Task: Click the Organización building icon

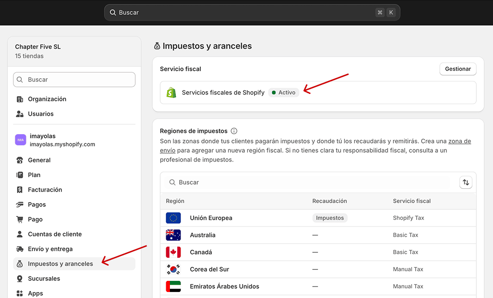Action: pos(20,99)
